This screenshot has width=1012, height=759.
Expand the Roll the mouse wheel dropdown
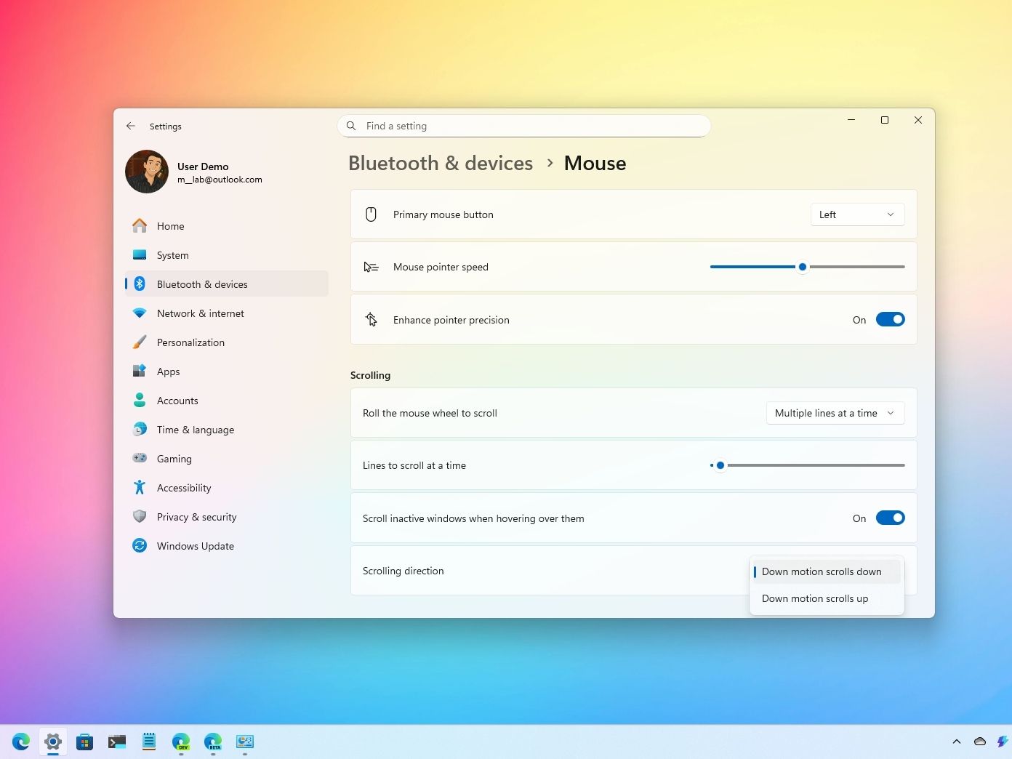(835, 413)
